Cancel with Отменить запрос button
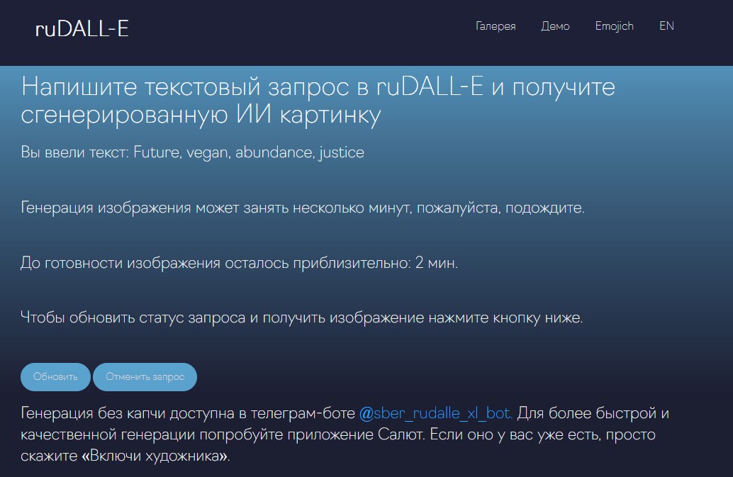This screenshot has height=477, width=733. [145, 376]
